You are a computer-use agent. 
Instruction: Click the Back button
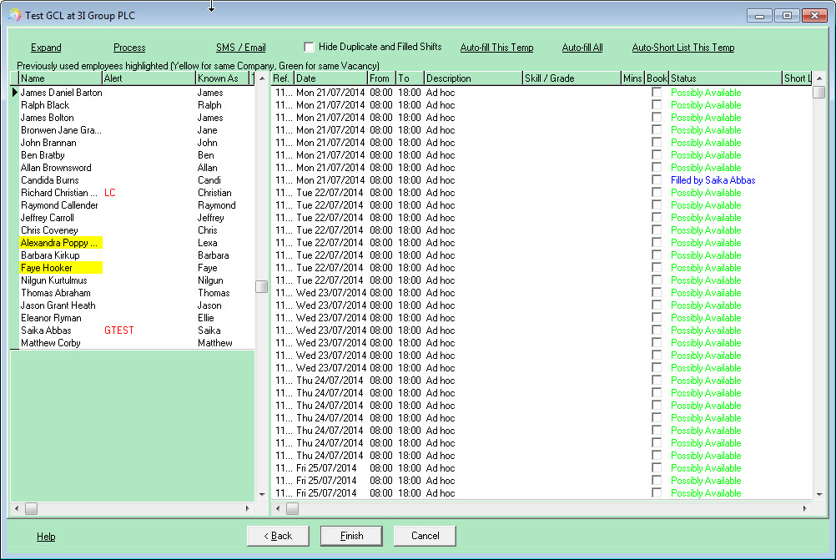tap(278, 536)
